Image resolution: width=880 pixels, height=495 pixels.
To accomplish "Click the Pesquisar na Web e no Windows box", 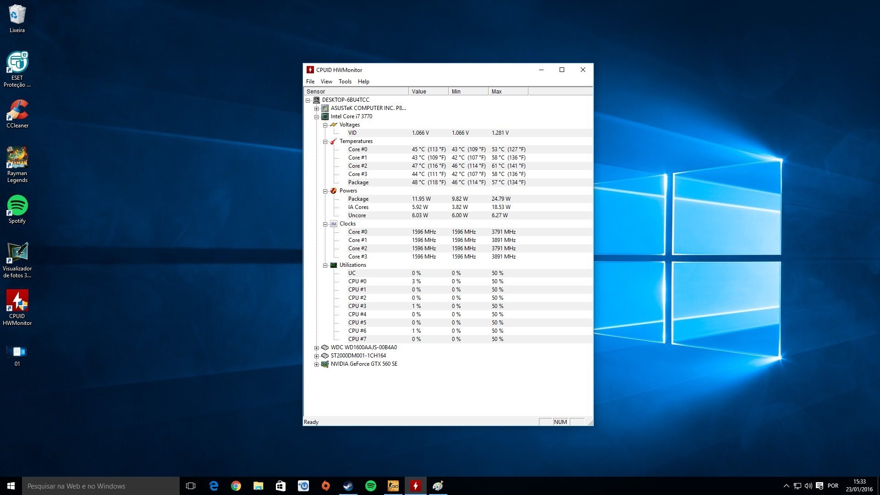I will [101, 486].
